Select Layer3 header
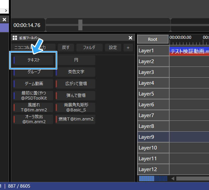Viewport: 209px width, 190px height. point(153,72)
